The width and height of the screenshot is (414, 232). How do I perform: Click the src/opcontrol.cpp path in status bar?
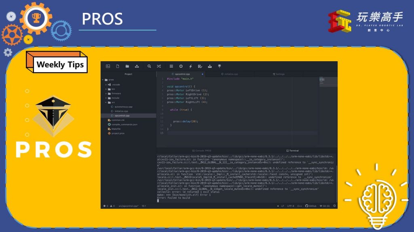click(129, 206)
